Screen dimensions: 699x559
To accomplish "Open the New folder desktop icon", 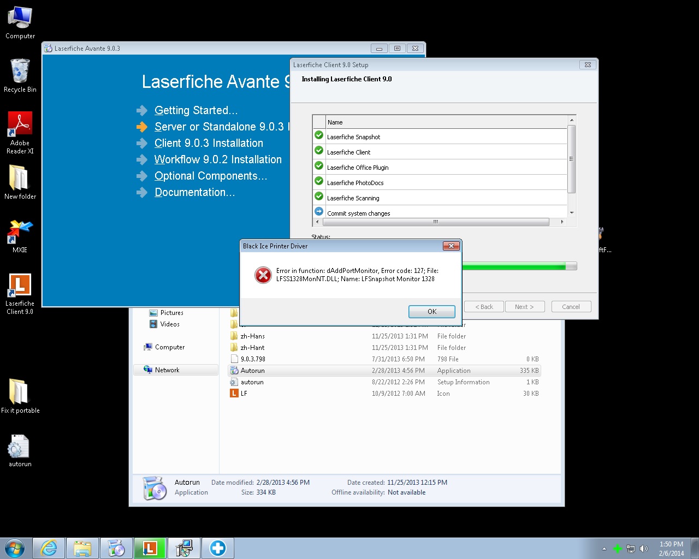I will click(20, 182).
